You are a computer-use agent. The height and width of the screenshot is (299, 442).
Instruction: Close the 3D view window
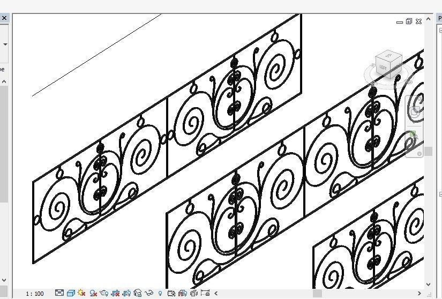click(x=418, y=21)
